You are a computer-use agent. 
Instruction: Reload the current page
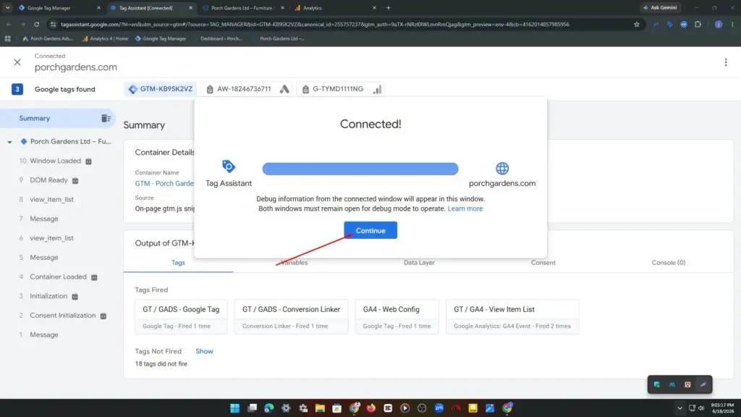coord(36,24)
